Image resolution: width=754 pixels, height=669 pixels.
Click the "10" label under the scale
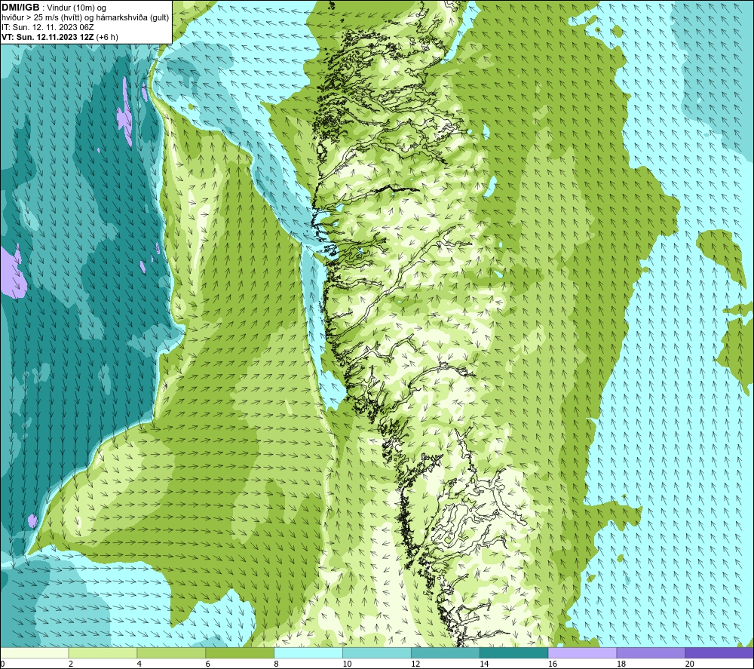point(347,664)
